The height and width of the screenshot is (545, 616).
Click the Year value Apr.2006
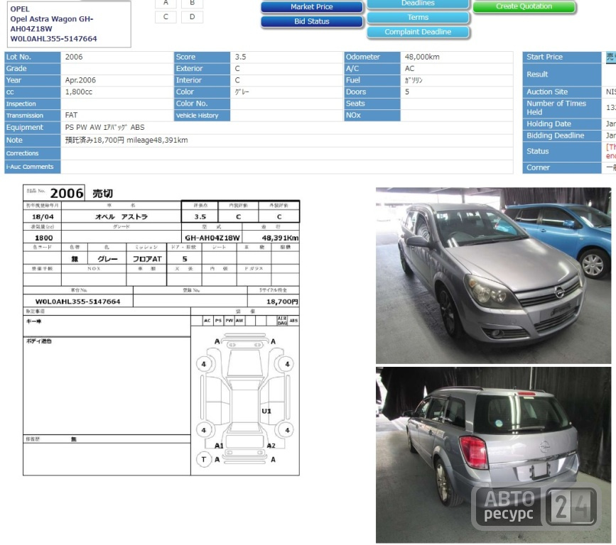(80, 80)
